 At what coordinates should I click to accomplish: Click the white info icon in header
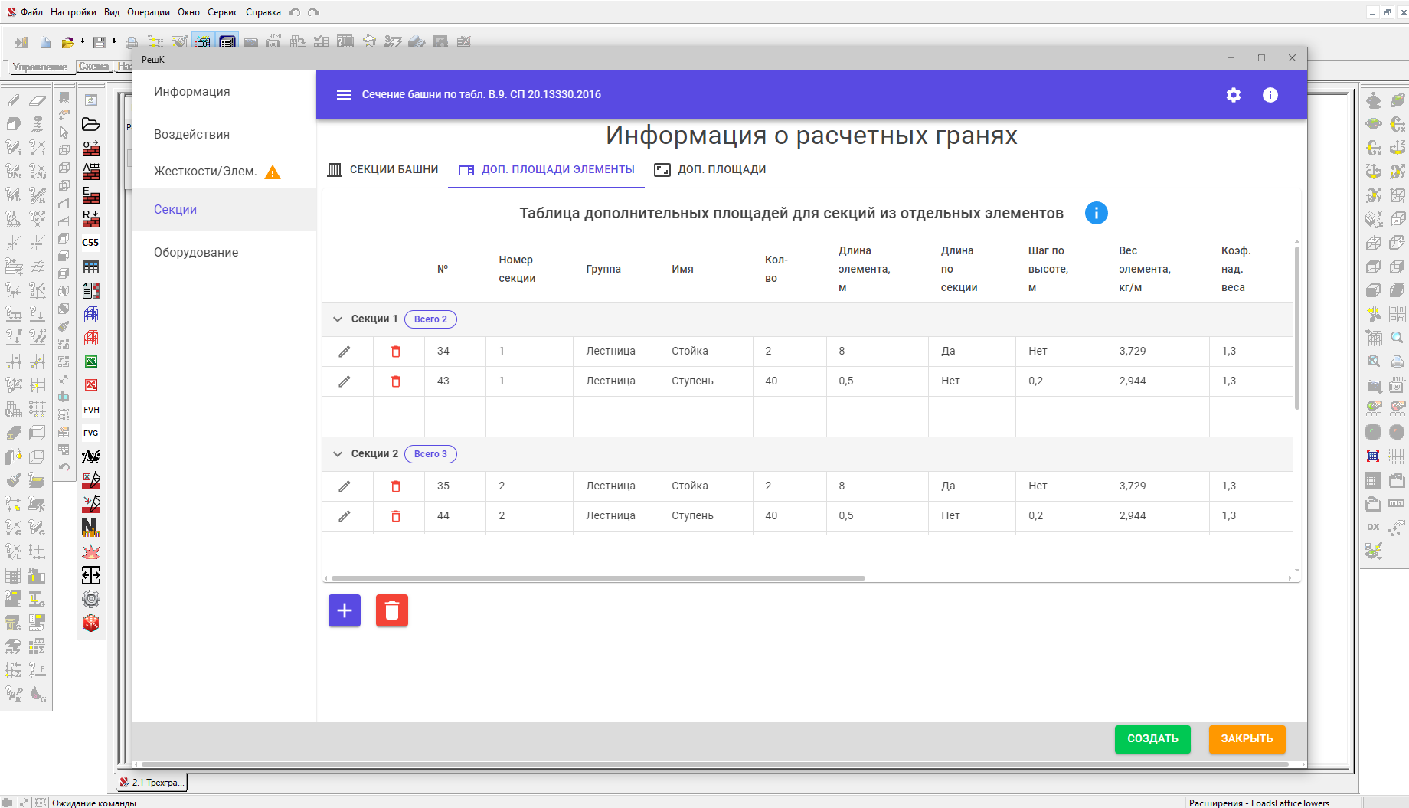(1270, 95)
